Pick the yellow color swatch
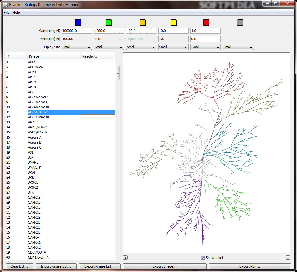Screen dimensions: 297x272 [174, 22]
